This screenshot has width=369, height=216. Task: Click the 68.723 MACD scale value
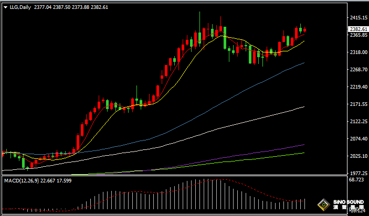coord(355,180)
